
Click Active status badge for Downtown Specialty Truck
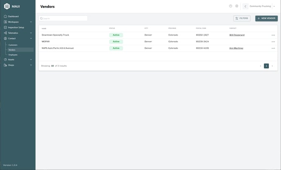coord(116,35)
